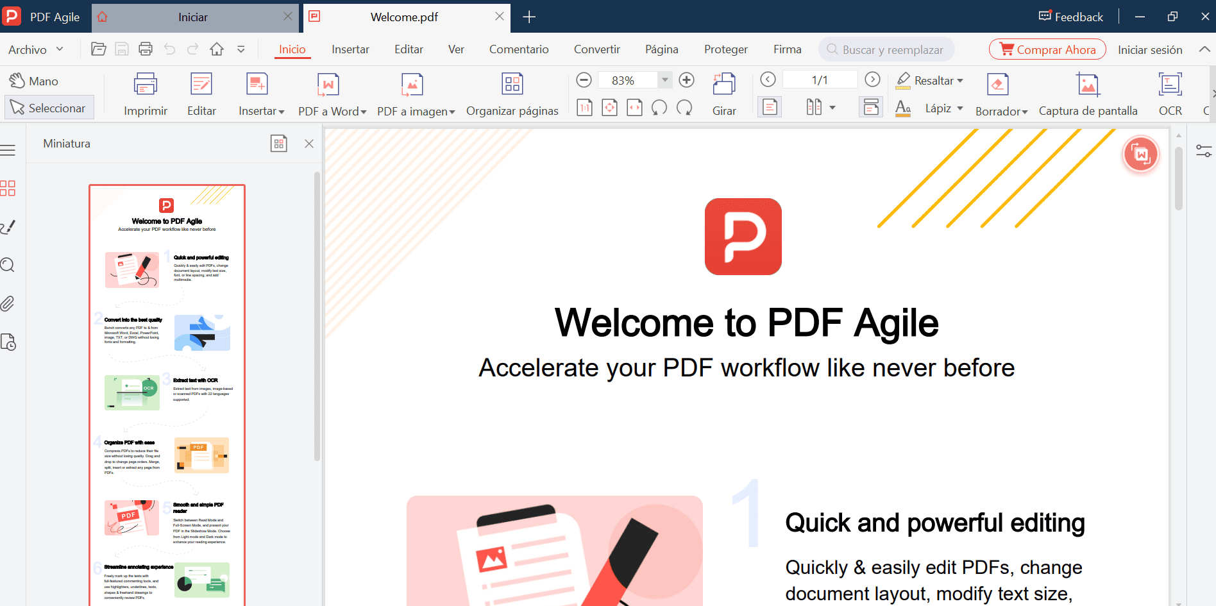Open the zoom percentage dropdown

(x=664, y=80)
